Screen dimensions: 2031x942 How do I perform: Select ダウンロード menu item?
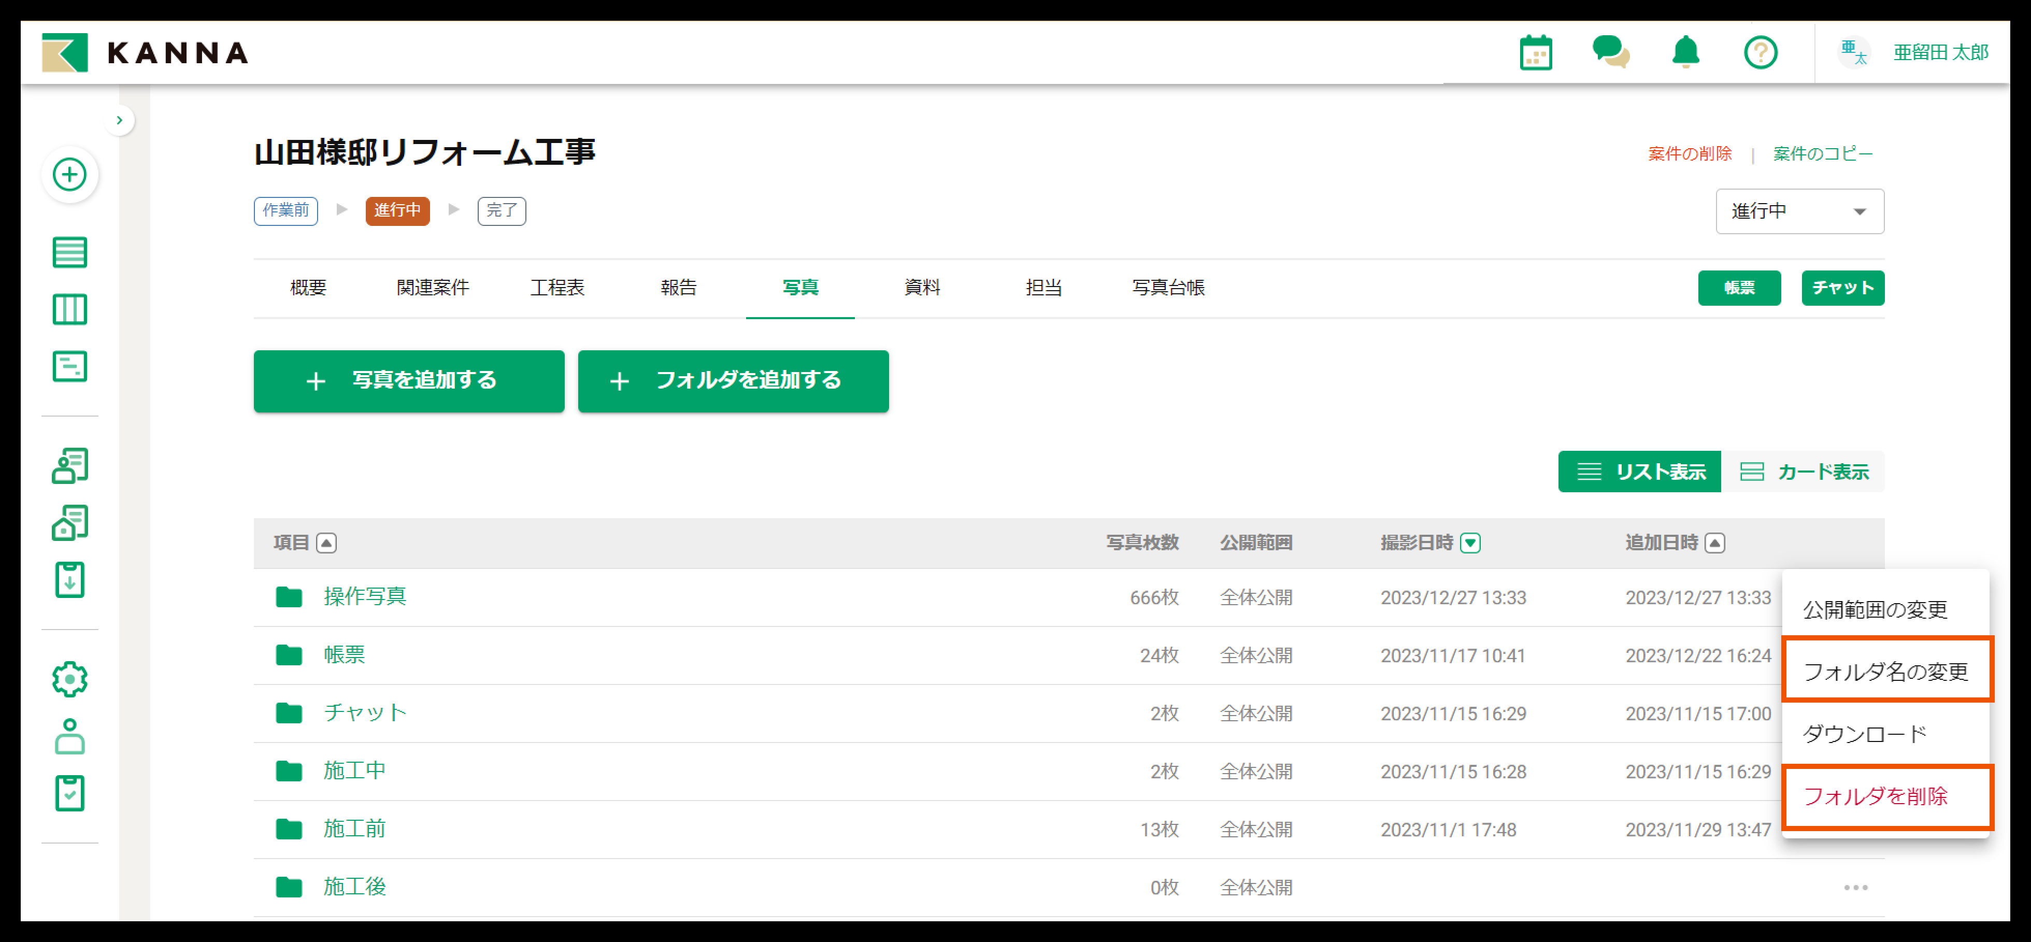click(x=1885, y=733)
